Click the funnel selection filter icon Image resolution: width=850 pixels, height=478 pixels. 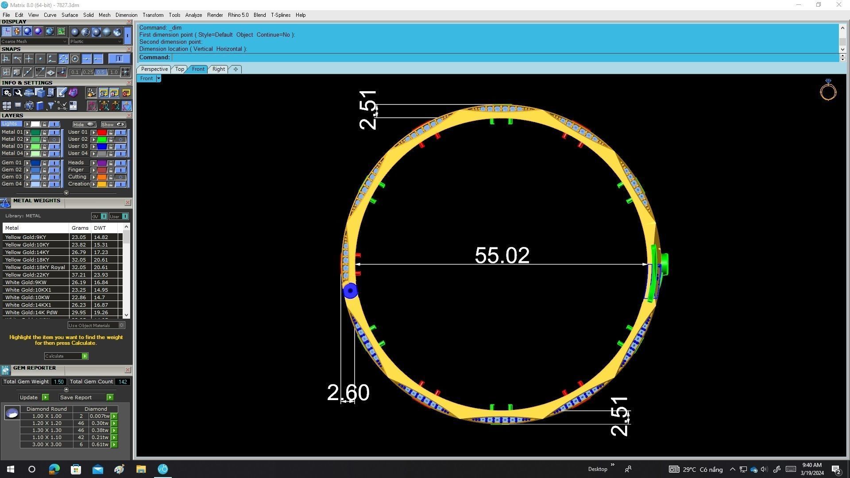click(51, 106)
